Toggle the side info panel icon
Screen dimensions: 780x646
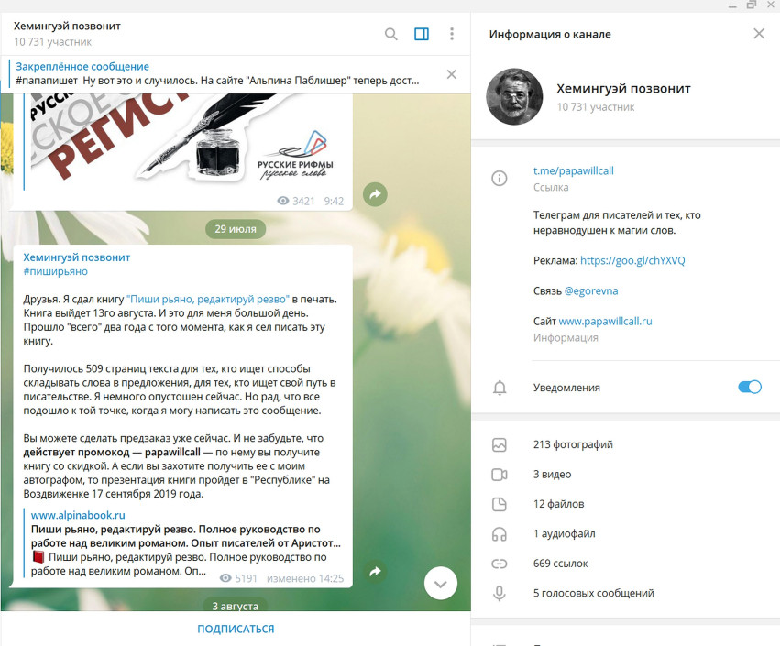[x=422, y=34]
